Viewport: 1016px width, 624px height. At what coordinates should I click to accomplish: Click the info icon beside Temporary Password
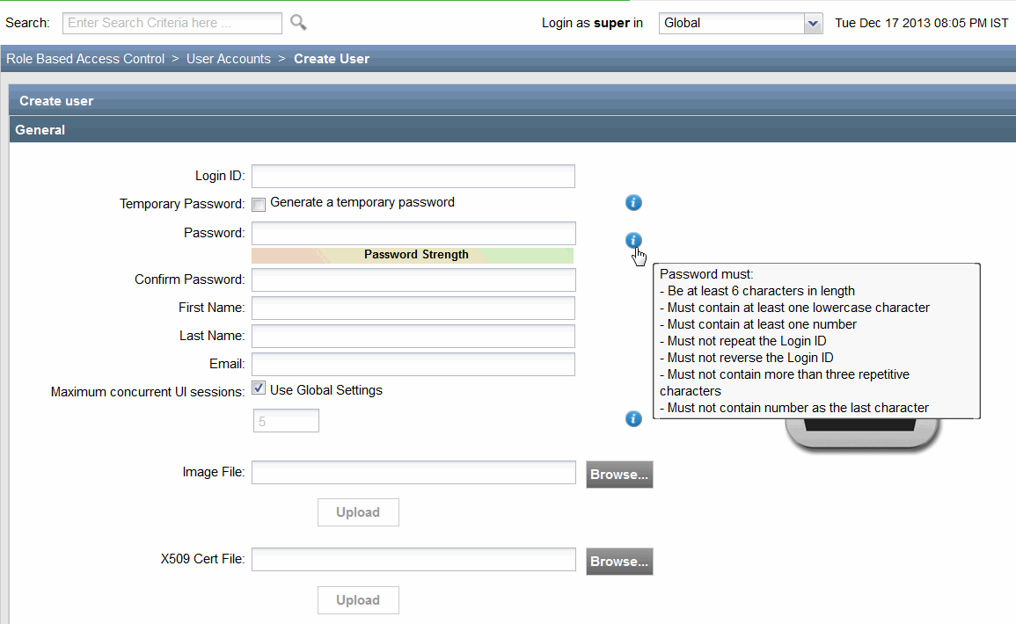(633, 202)
